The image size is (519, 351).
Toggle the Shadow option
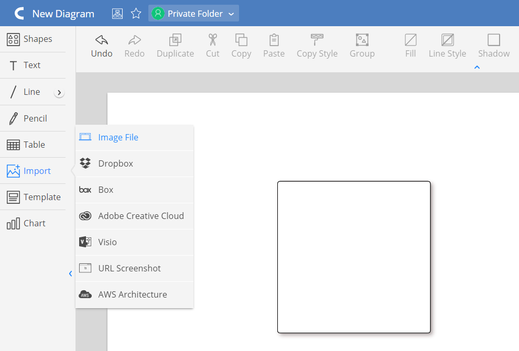(494, 46)
